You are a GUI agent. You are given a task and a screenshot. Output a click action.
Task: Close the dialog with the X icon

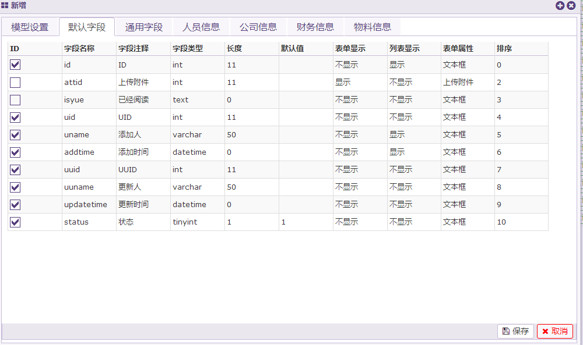tap(571, 5)
